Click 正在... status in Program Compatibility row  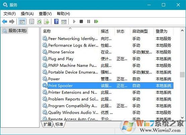click(122, 106)
